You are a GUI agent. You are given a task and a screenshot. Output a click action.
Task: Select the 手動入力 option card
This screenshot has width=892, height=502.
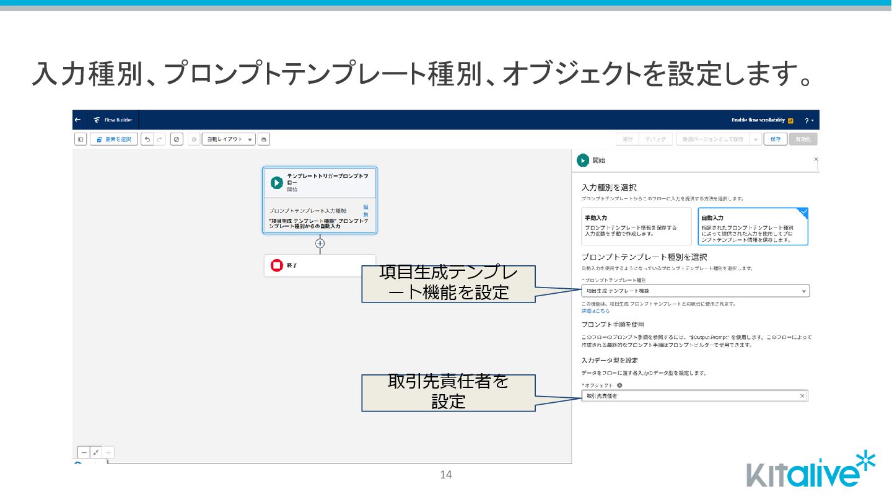click(636, 226)
